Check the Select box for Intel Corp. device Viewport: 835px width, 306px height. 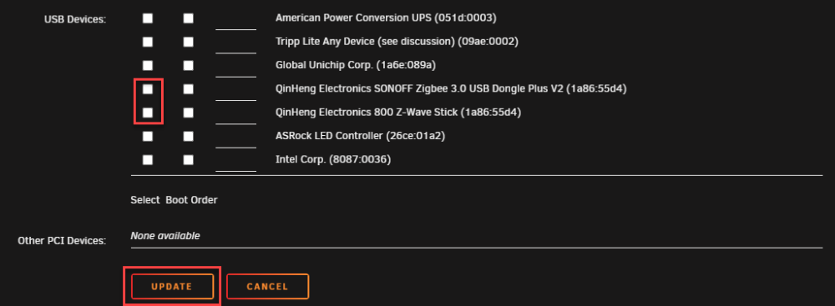(x=148, y=159)
